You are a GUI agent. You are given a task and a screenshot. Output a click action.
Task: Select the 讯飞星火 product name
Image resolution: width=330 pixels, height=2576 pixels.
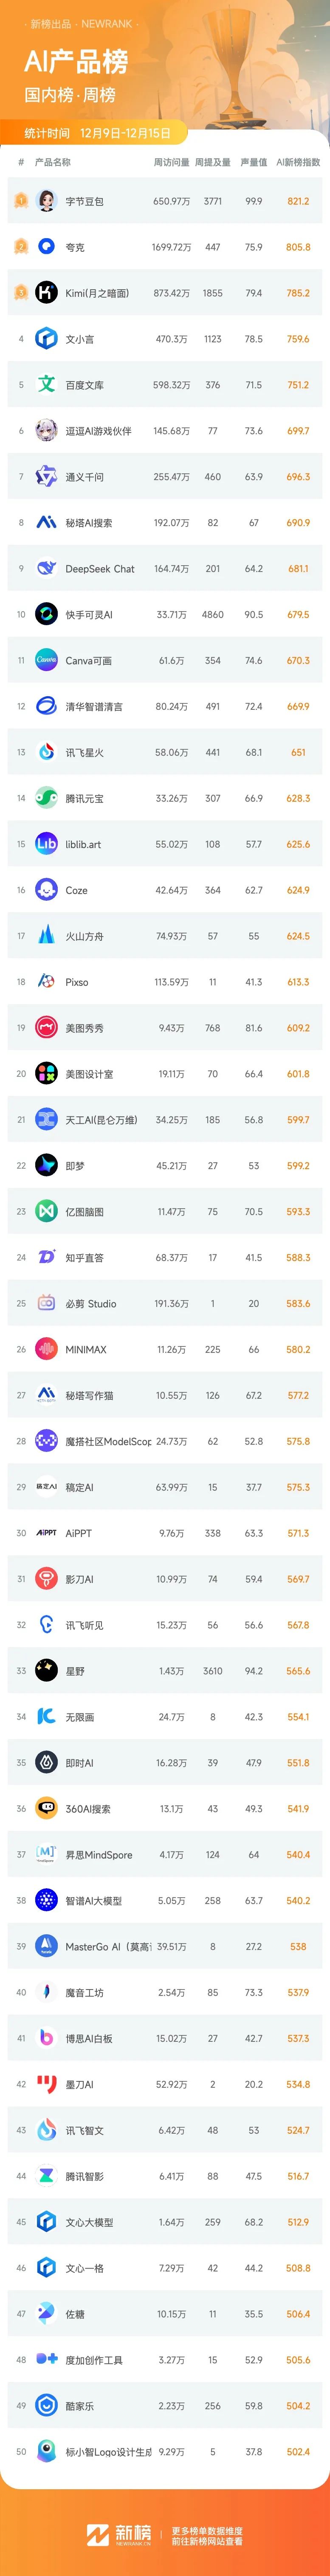(x=85, y=752)
